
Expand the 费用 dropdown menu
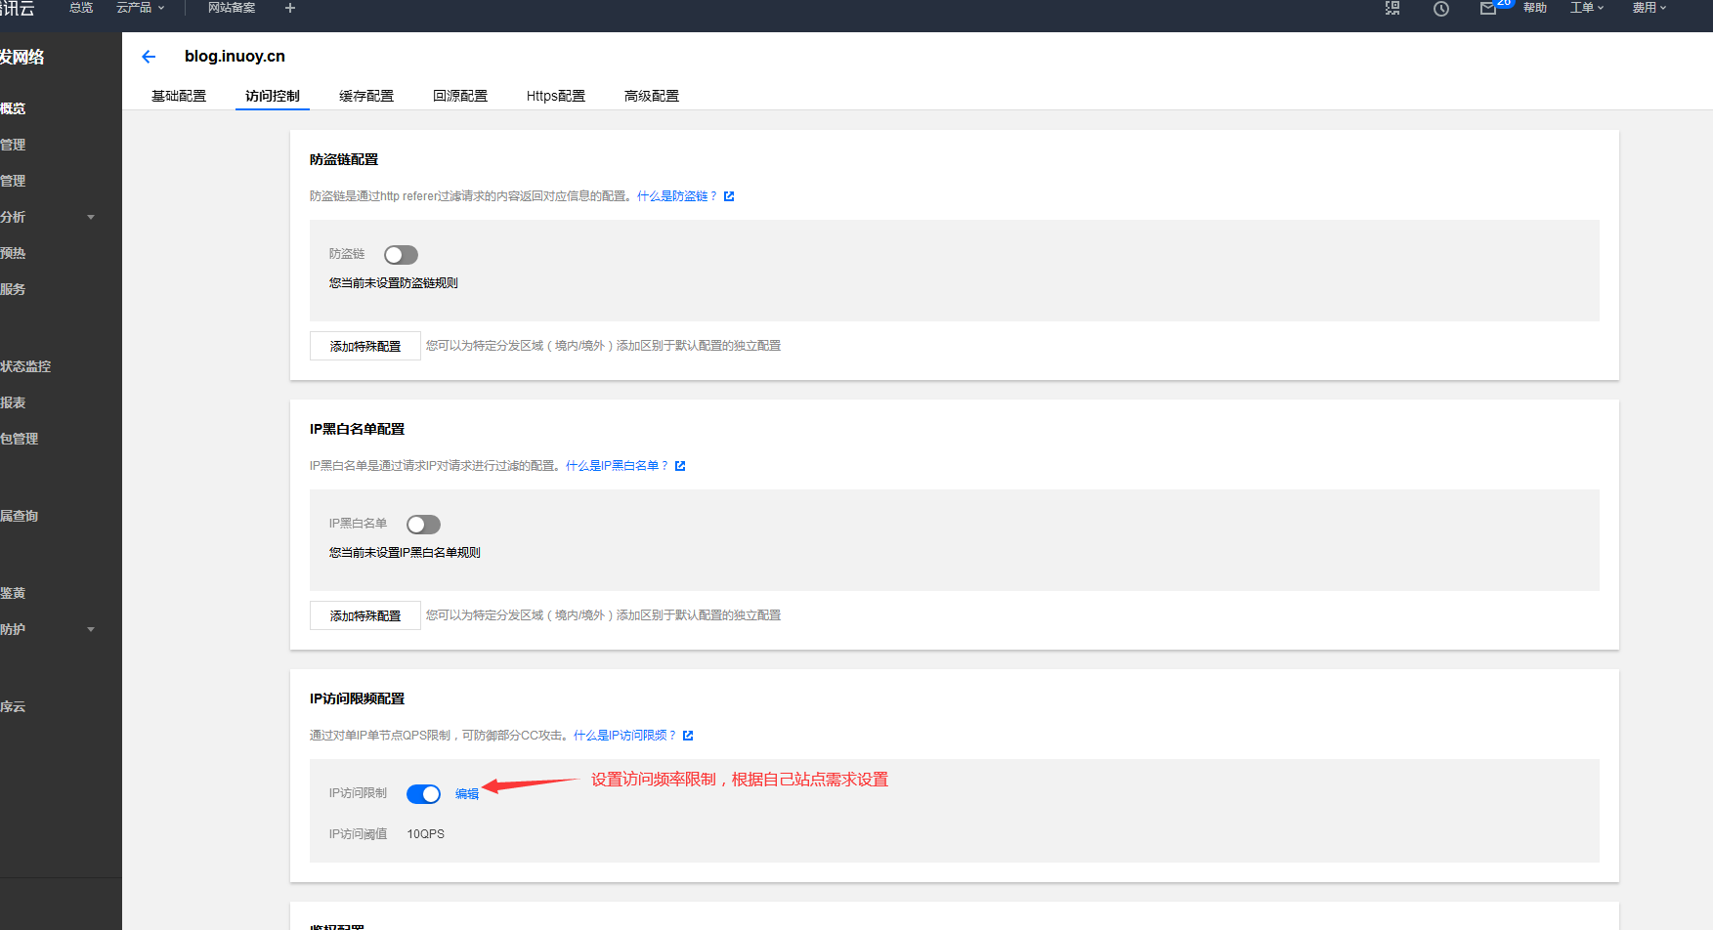click(x=1649, y=8)
